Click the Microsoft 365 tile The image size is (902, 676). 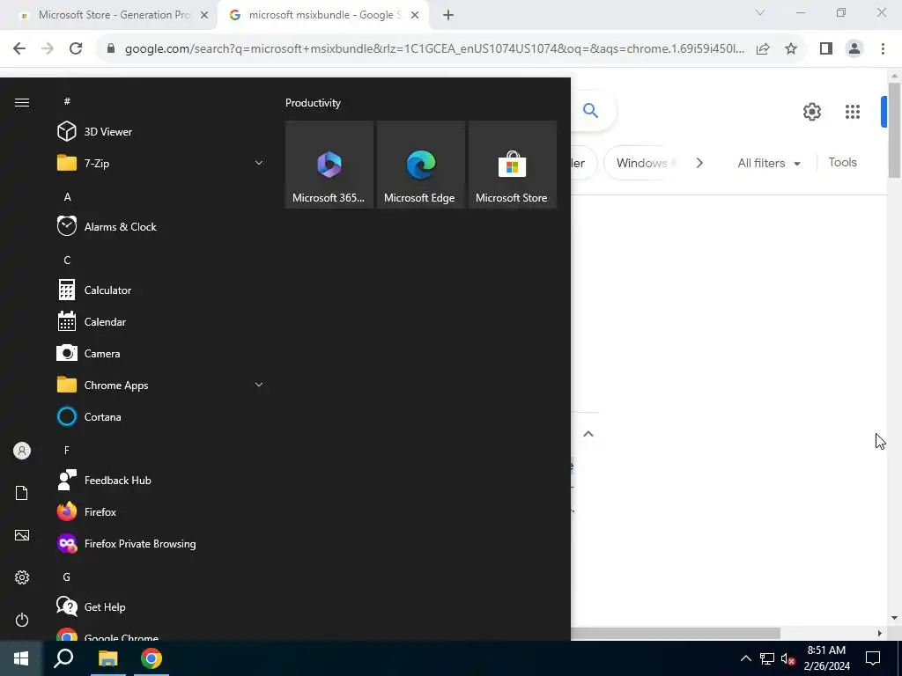pos(329,165)
